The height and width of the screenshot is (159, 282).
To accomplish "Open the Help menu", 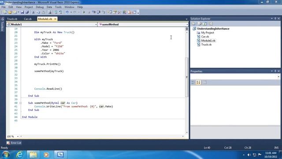I will [80, 7].
